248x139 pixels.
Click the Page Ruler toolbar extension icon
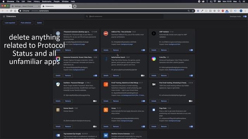tap(198, 11)
